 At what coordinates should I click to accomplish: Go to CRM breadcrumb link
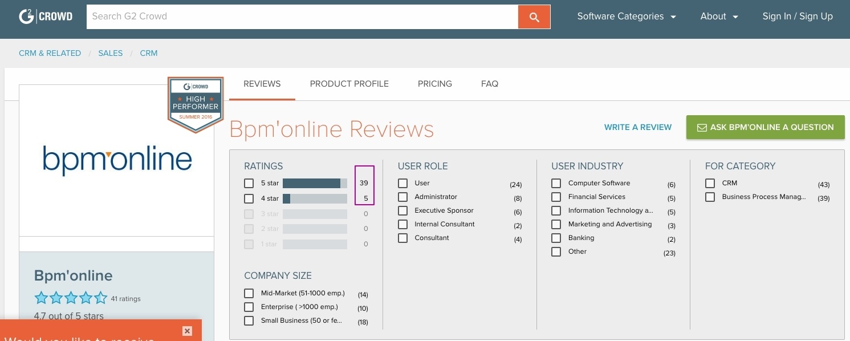click(x=149, y=53)
